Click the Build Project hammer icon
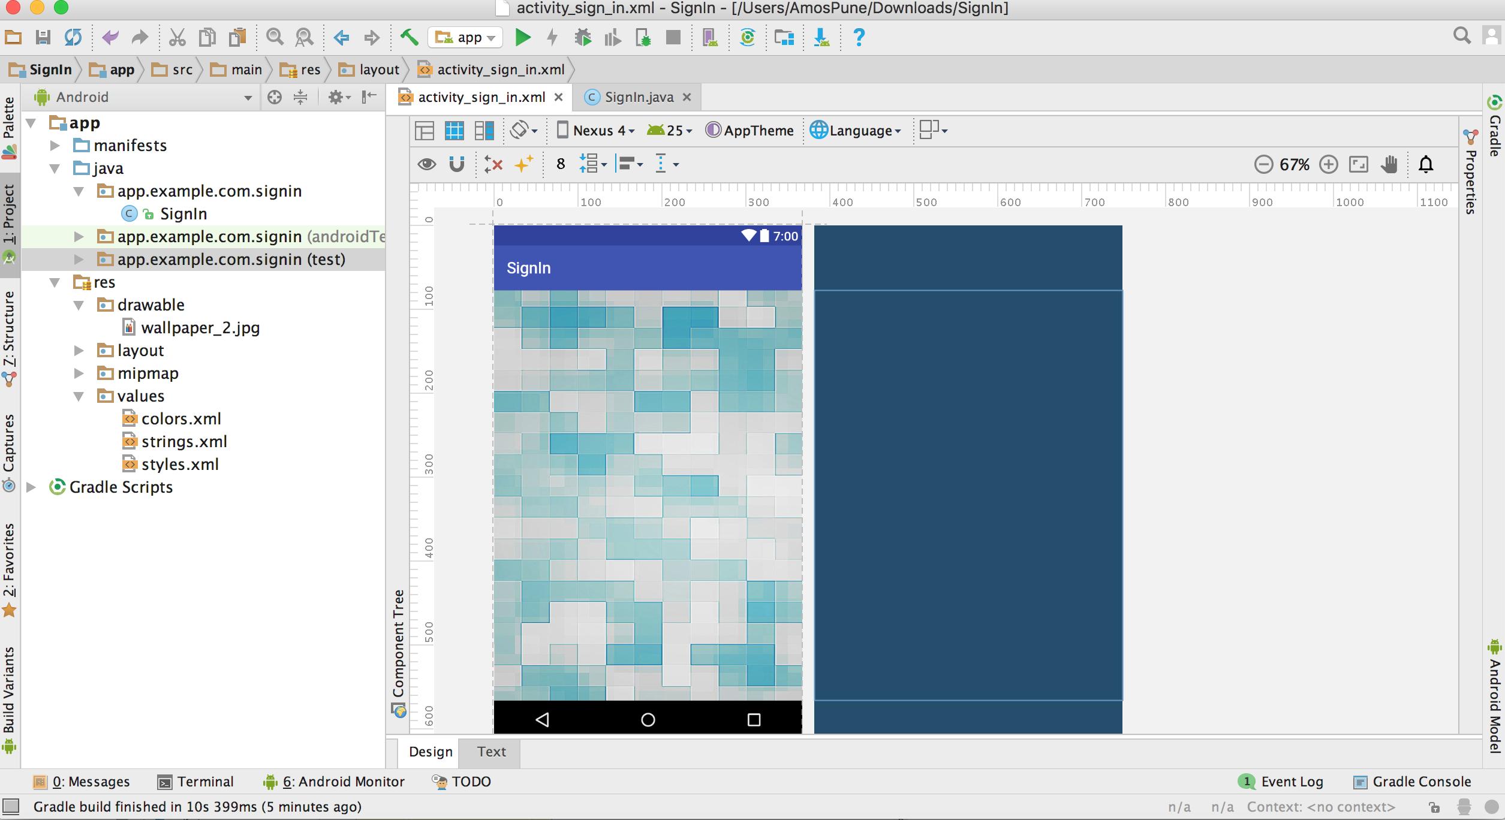The image size is (1505, 820). click(x=409, y=37)
